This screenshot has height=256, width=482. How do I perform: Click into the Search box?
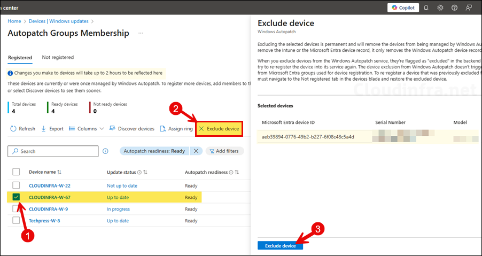pos(53,151)
